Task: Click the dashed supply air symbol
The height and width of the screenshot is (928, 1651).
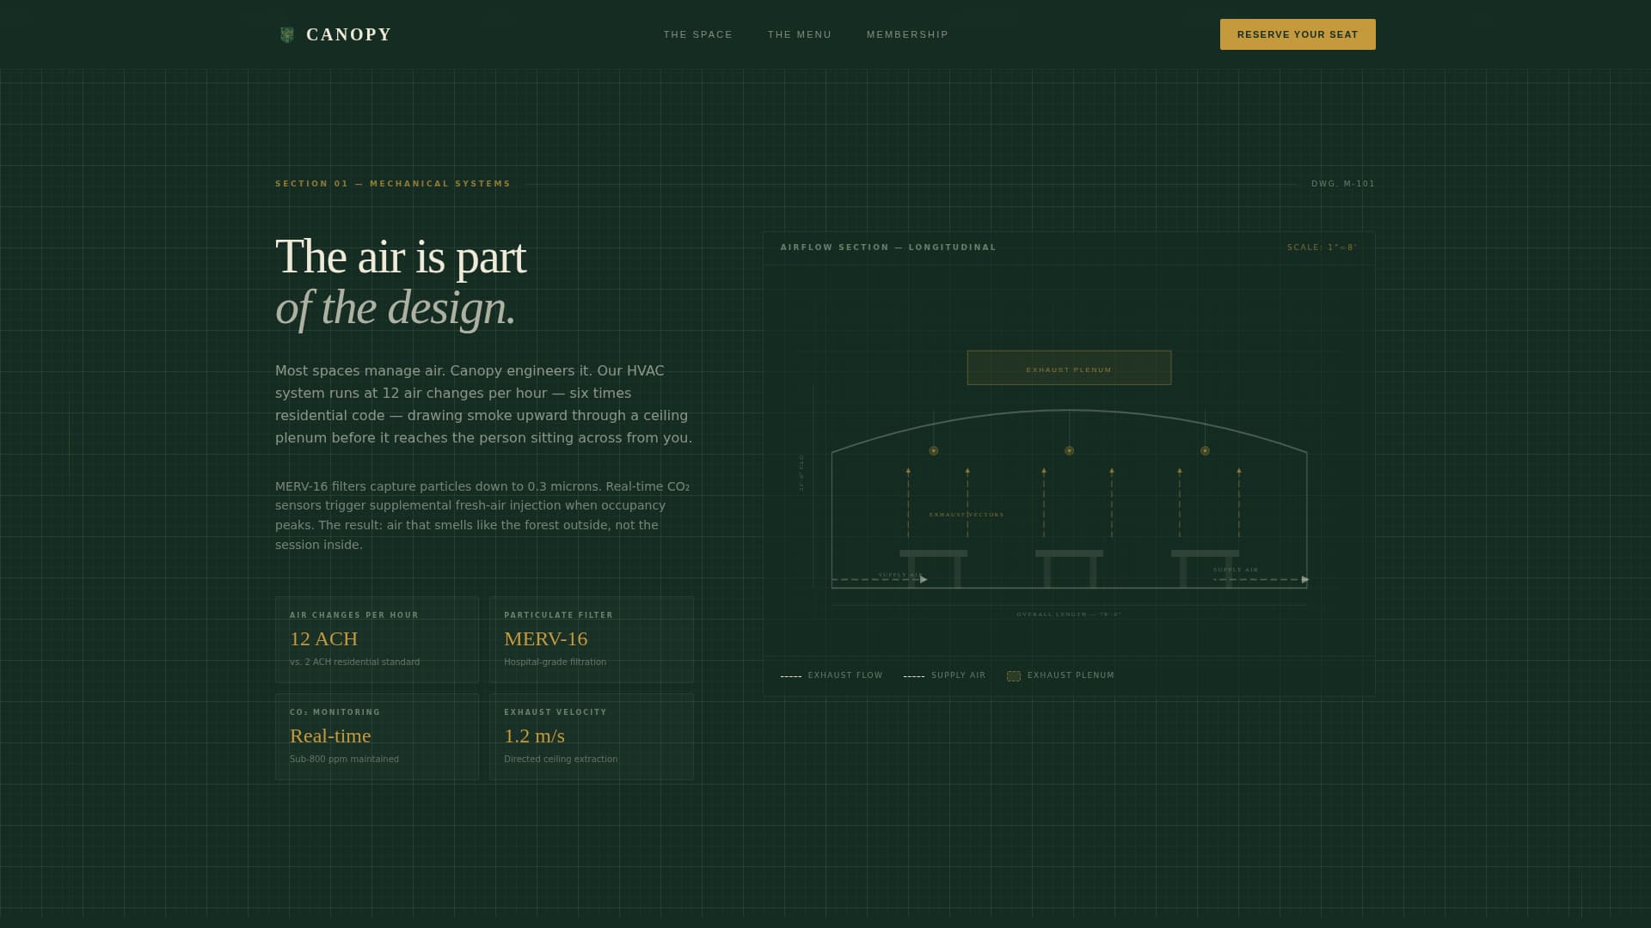Action: click(914, 675)
